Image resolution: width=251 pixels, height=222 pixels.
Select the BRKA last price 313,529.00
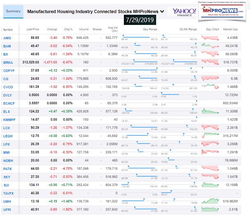pyautogui.click(x=31, y=62)
